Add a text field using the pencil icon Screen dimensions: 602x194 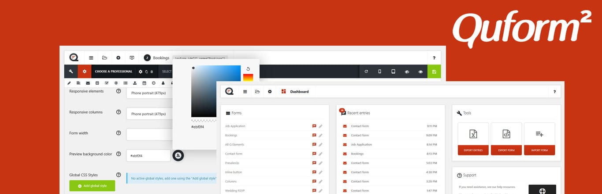coord(69,83)
